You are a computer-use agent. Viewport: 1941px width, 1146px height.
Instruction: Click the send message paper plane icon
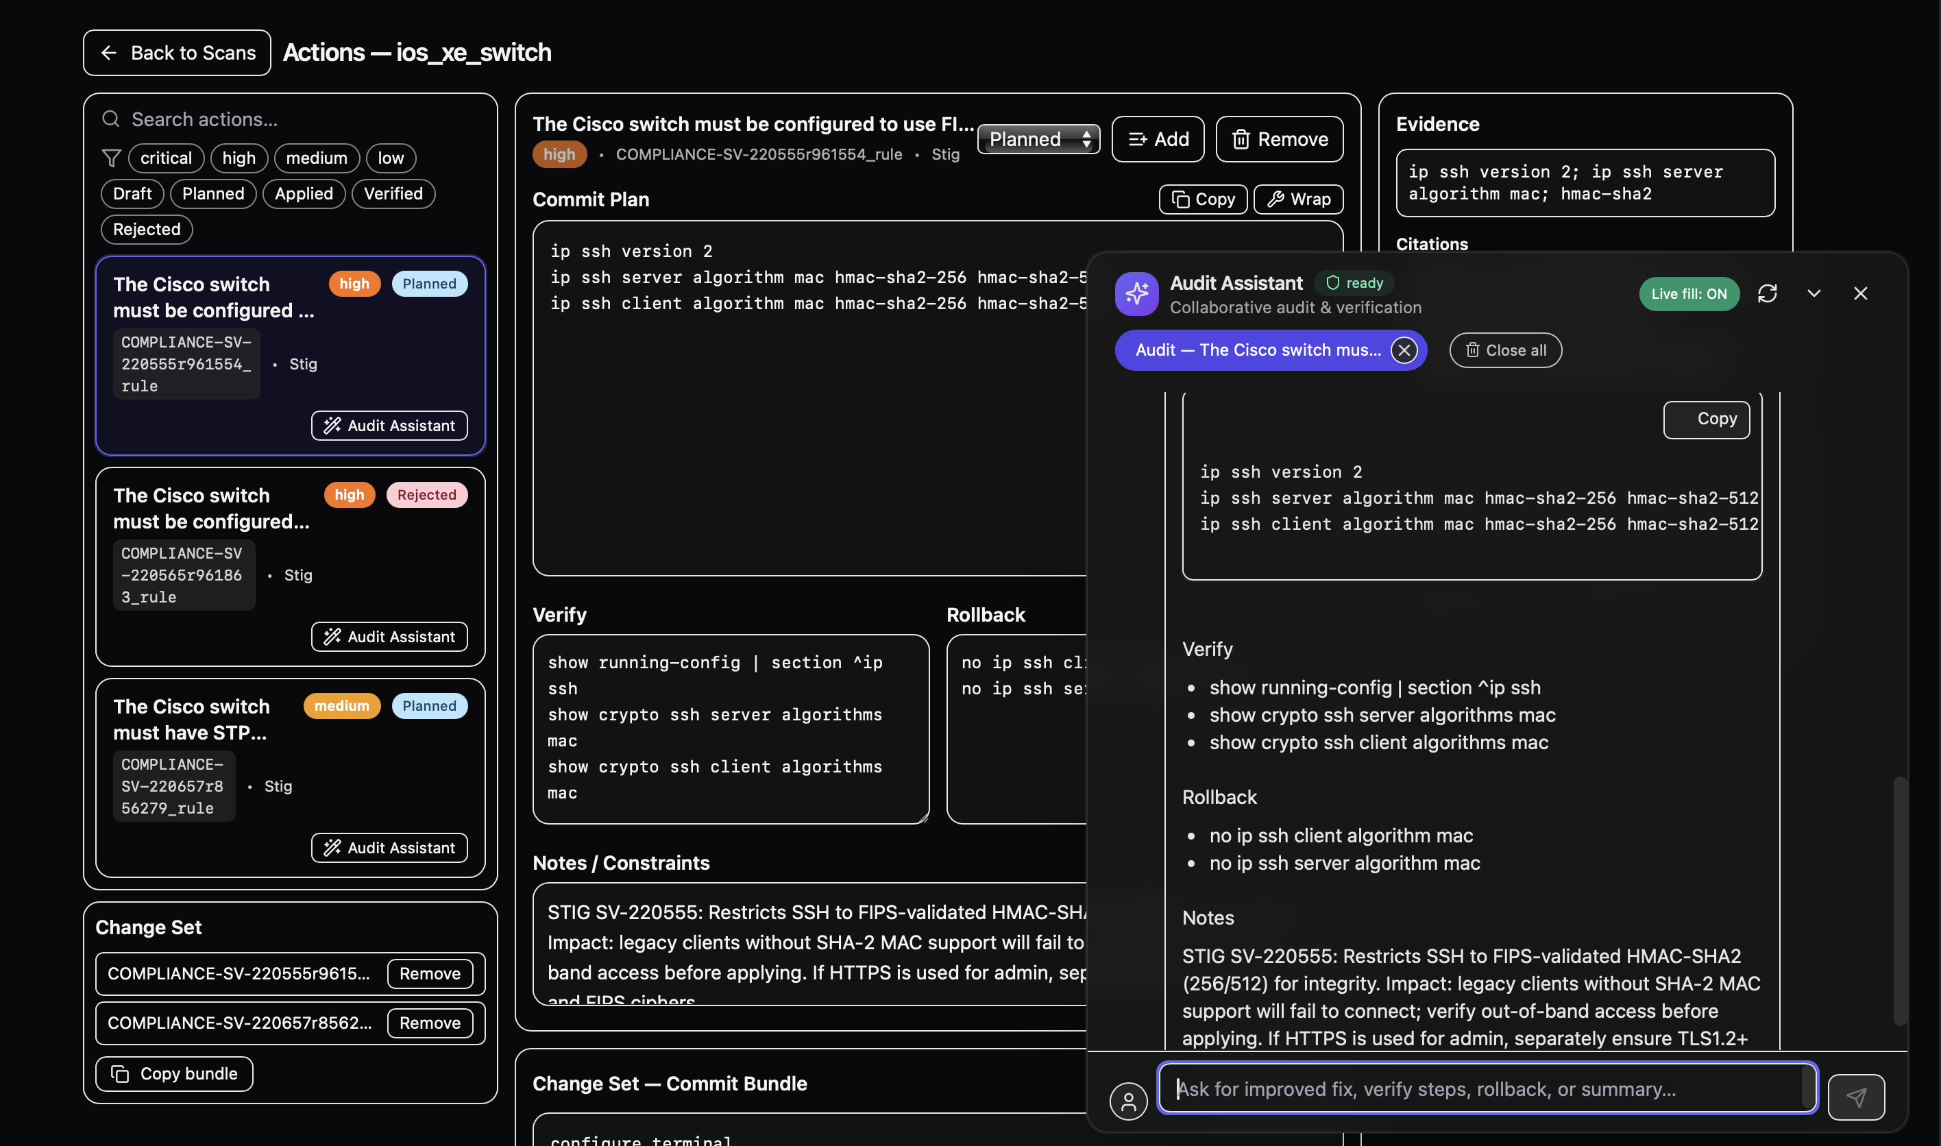click(1855, 1097)
